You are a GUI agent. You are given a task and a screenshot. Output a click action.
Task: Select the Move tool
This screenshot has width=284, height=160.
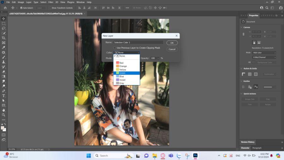[x=3, y=19]
